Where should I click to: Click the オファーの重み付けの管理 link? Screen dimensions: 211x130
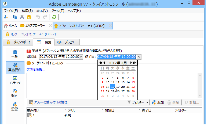[51, 102]
